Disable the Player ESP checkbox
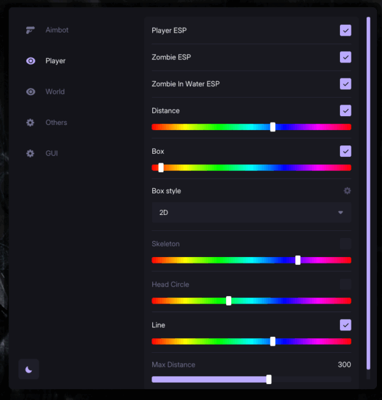 [346, 31]
